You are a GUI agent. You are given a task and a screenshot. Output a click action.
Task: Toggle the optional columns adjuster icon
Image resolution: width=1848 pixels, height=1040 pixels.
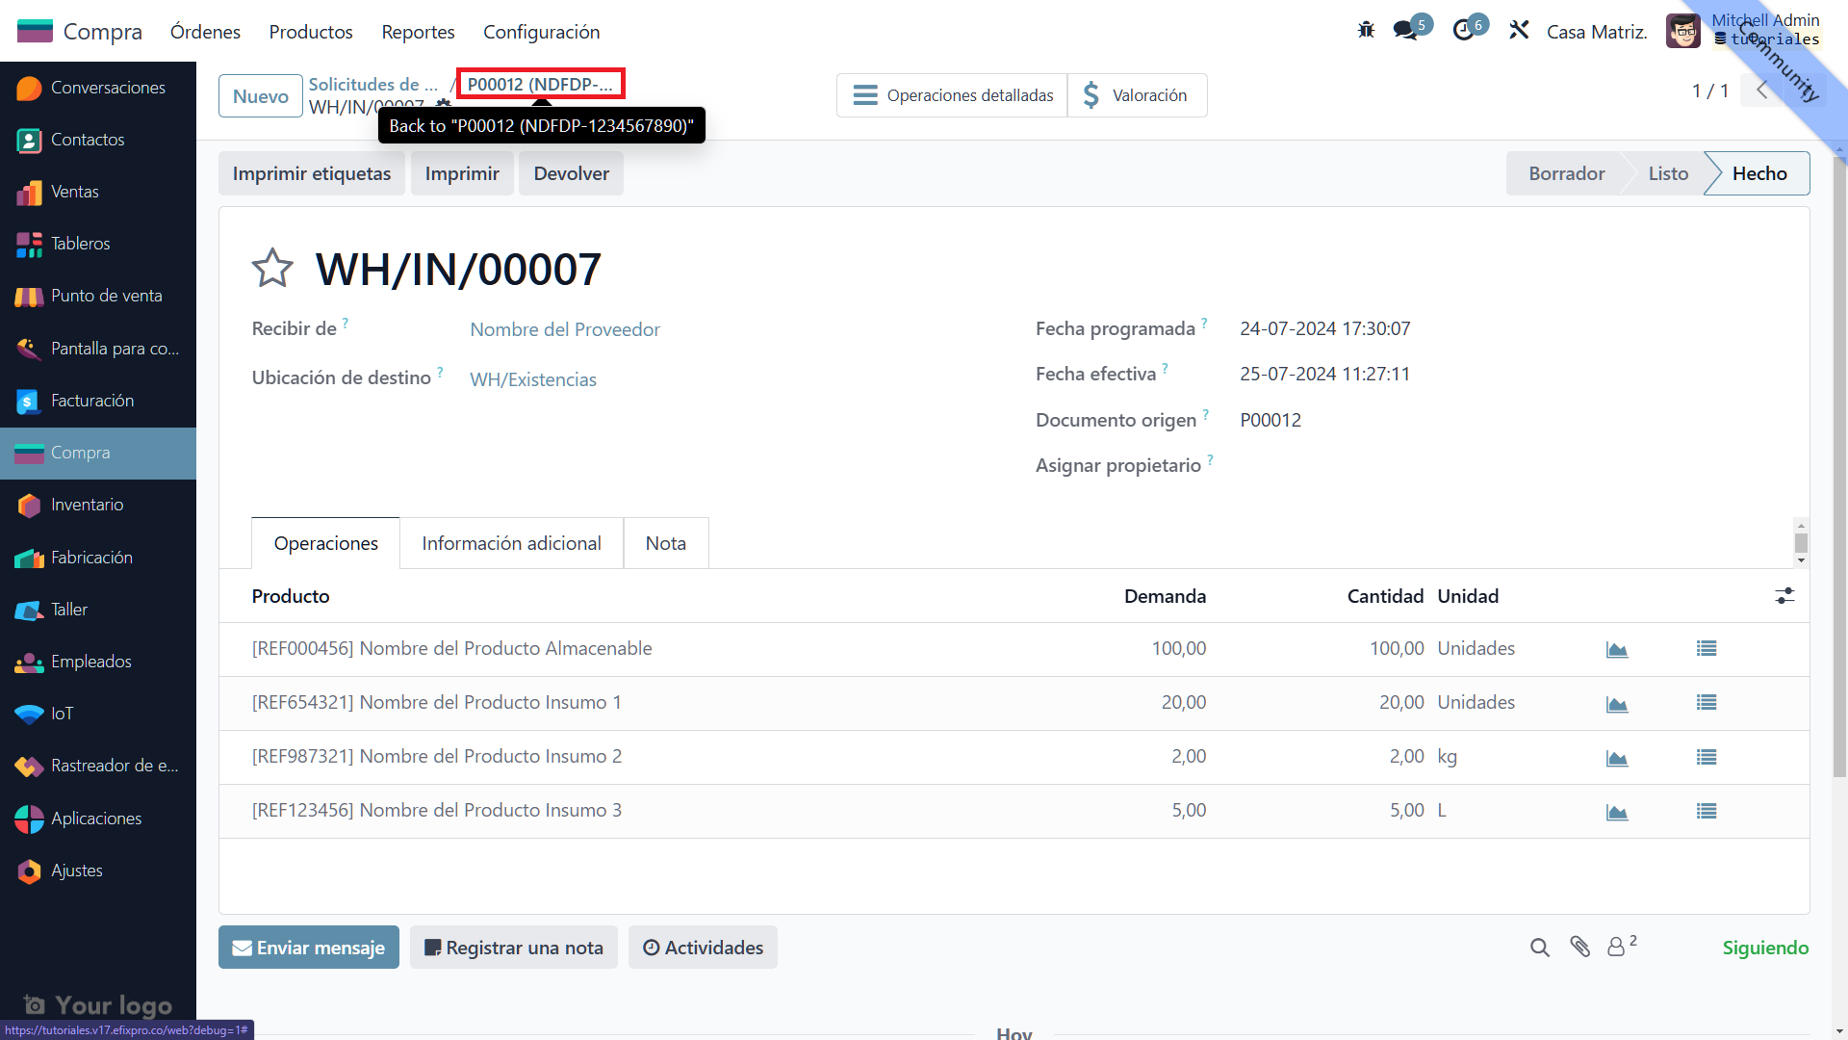(x=1784, y=596)
